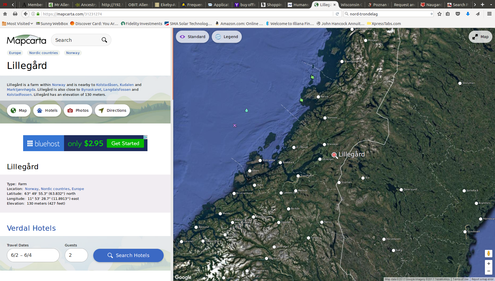This screenshot has width=495, height=281.
Task: Click the print icon in toolbar
Action: pyautogui.click(x=15, y=14)
